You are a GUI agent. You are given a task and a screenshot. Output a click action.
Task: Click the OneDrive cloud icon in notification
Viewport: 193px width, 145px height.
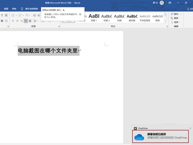(x=139, y=137)
